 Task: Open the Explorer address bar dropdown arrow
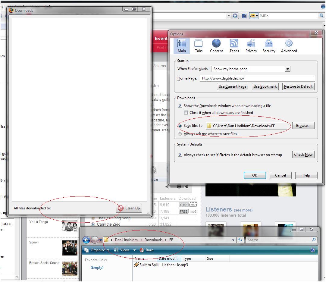(233, 240)
